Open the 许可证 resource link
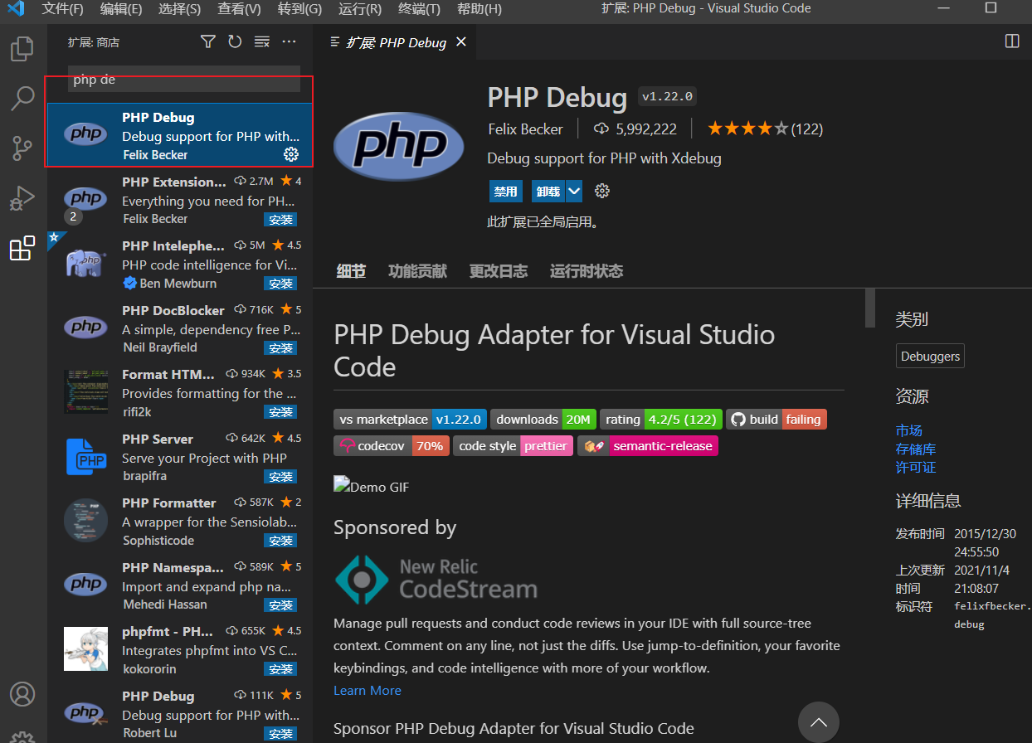 point(916,467)
